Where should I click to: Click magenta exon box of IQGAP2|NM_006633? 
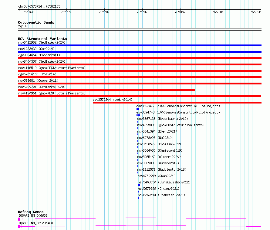(19, 219)
